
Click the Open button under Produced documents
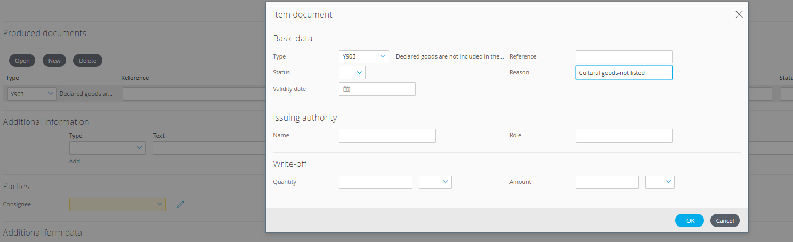click(x=22, y=61)
